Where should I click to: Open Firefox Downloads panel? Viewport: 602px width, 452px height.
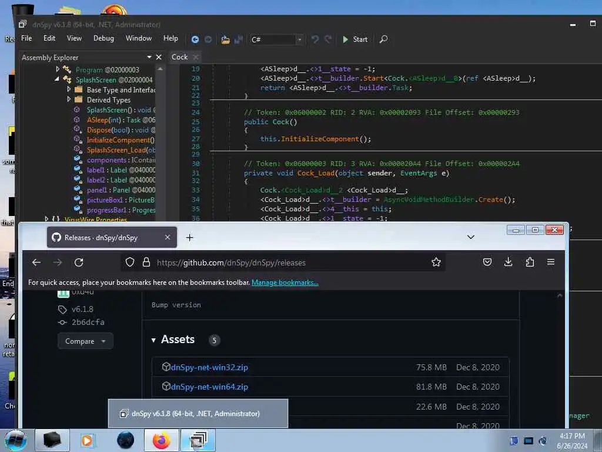(x=508, y=262)
